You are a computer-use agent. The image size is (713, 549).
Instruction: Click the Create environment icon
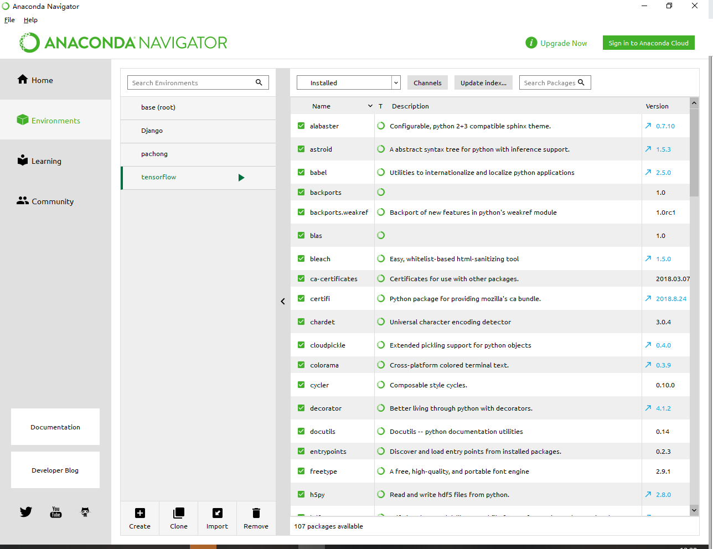click(x=140, y=513)
